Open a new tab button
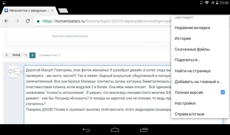 pyautogui.click(x=63, y=11)
